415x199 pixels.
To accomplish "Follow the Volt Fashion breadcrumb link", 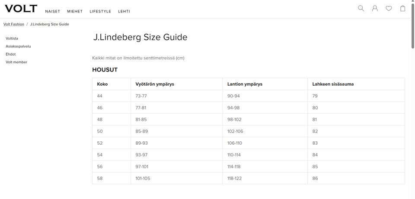I will coord(14,24).
